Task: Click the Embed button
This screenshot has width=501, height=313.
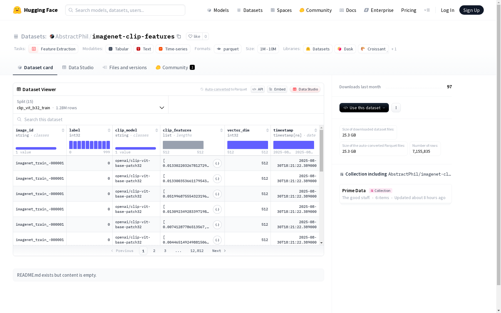Action: tap(277, 89)
